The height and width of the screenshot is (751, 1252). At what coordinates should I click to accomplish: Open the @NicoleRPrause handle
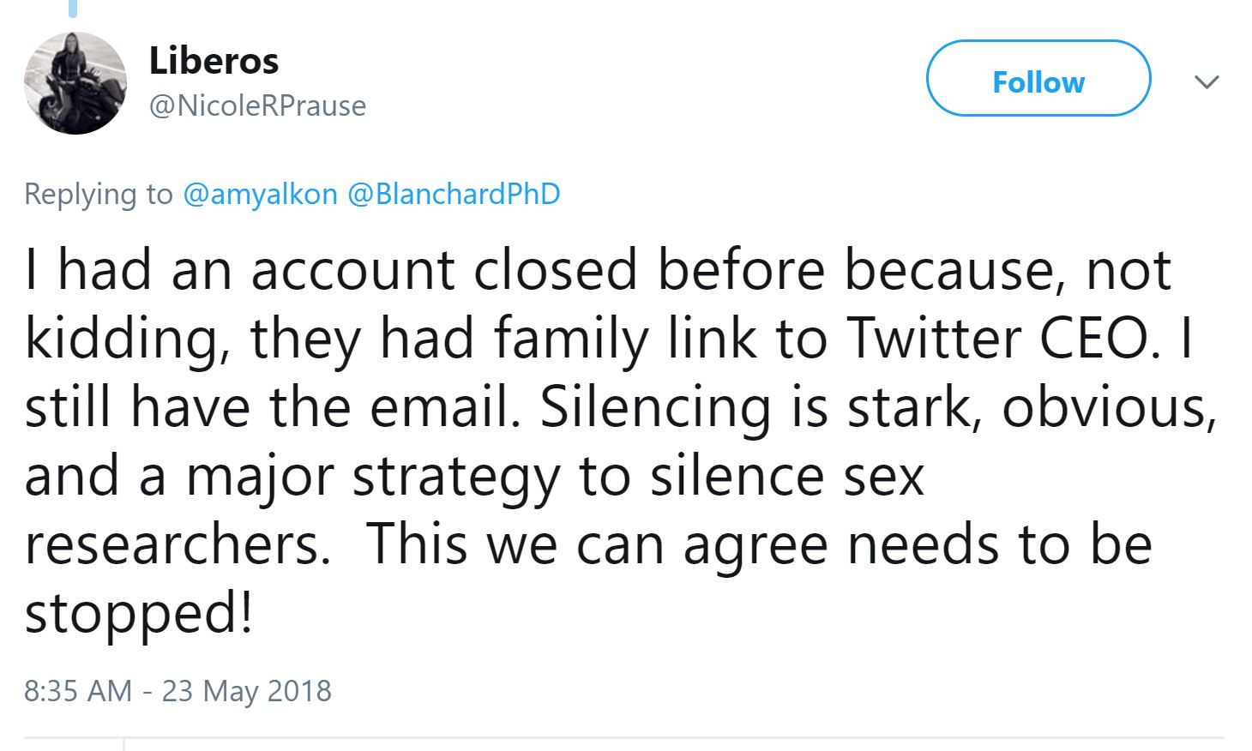coord(257,105)
